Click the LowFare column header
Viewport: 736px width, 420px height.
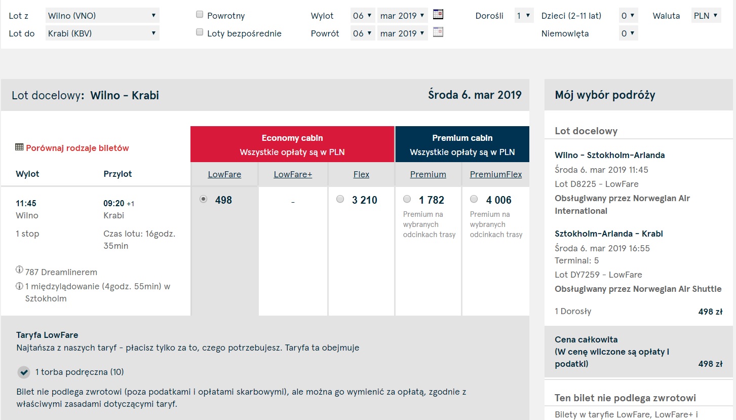(x=224, y=174)
